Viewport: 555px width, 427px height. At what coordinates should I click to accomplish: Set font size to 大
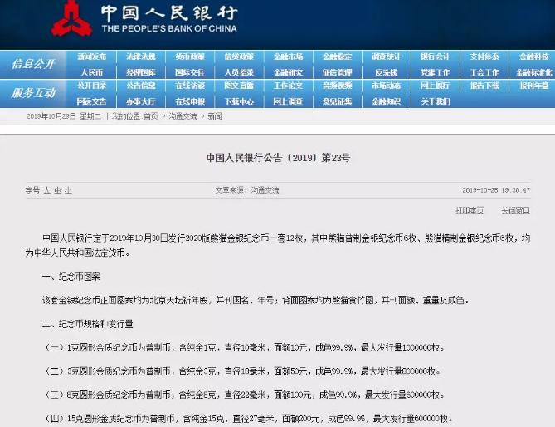[x=46, y=190]
